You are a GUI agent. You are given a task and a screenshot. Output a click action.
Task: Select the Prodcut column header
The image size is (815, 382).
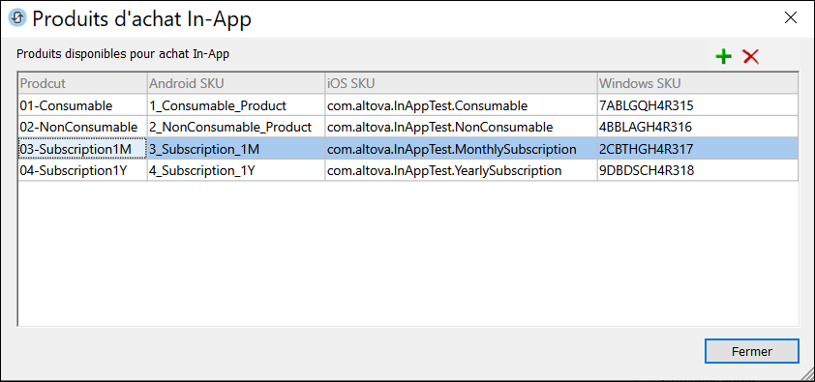pyautogui.click(x=82, y=83)
